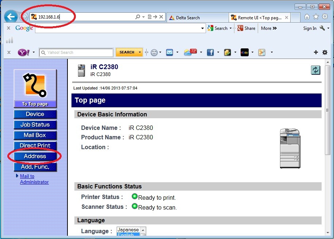The width and height of the screenshot is (334, 239).
Task: Close the Yahoo toolbar with its X
Action: 9,52
